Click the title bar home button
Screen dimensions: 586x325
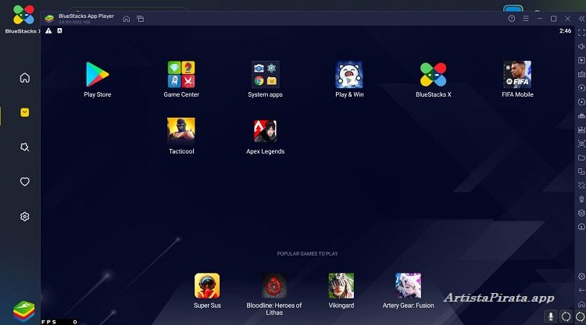127,19
